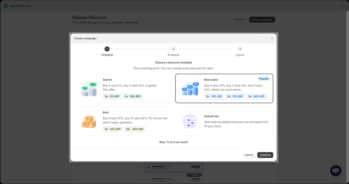Open Analytics in the background page
The image size is (349, 184).
tap(239, 19)
